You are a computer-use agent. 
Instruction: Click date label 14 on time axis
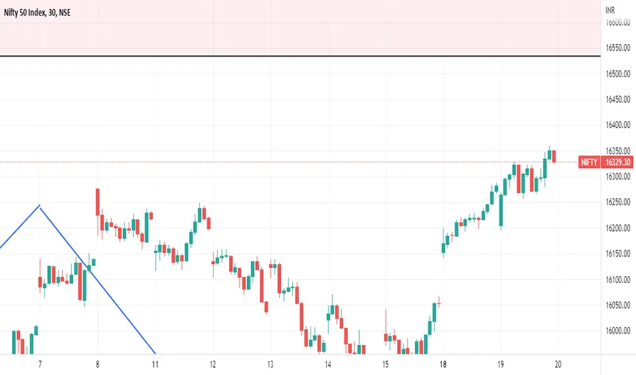pyautogui.click(x=328, y=365)
